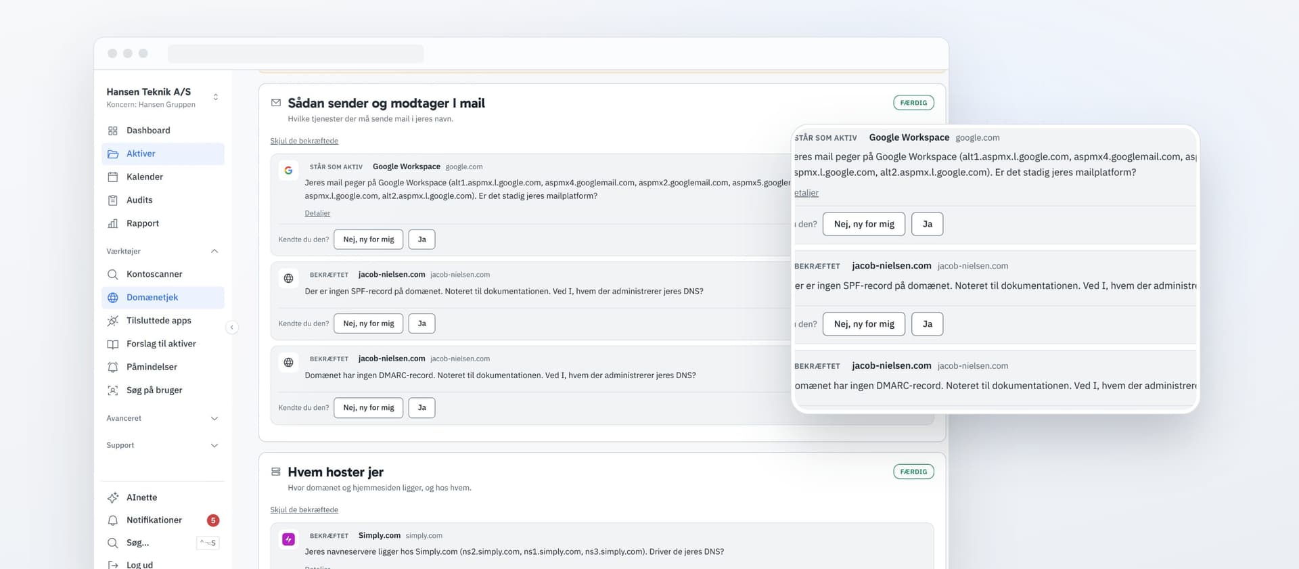Click the Kalender calendar icon

[x=113, y=177]
